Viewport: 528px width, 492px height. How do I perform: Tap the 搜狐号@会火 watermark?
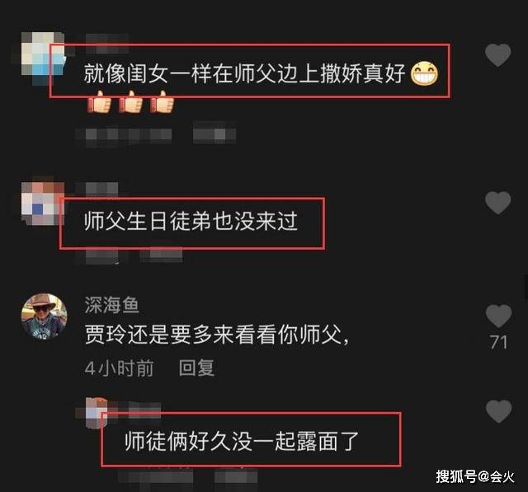(x=475, y=476)
